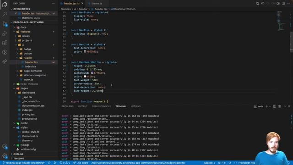Click the open changes icon in editor toolbar
The width and height of the screenshot is (293, 165).
pos(257,3)
